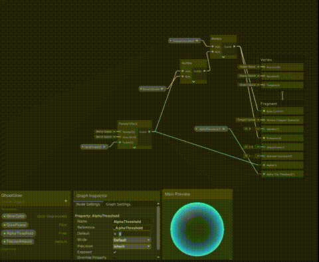Click the Vertex Tangent block port
Screen dimensions: 319x262
tap(264, 85)
